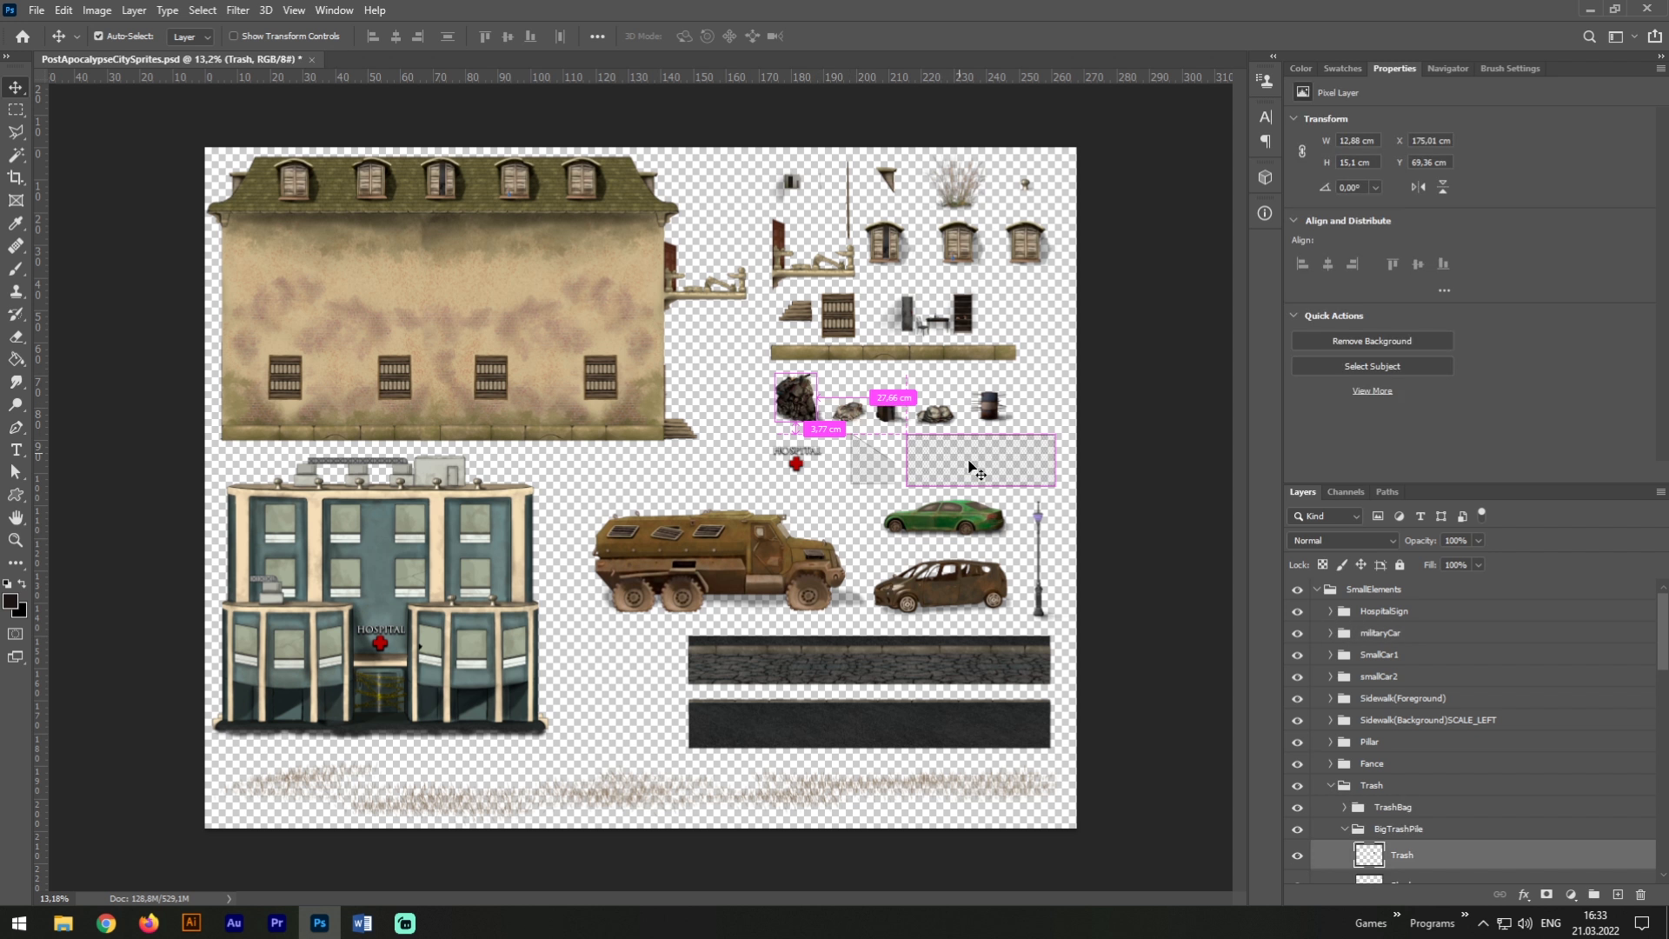Open Word from the taskbar

coord(362,923)
